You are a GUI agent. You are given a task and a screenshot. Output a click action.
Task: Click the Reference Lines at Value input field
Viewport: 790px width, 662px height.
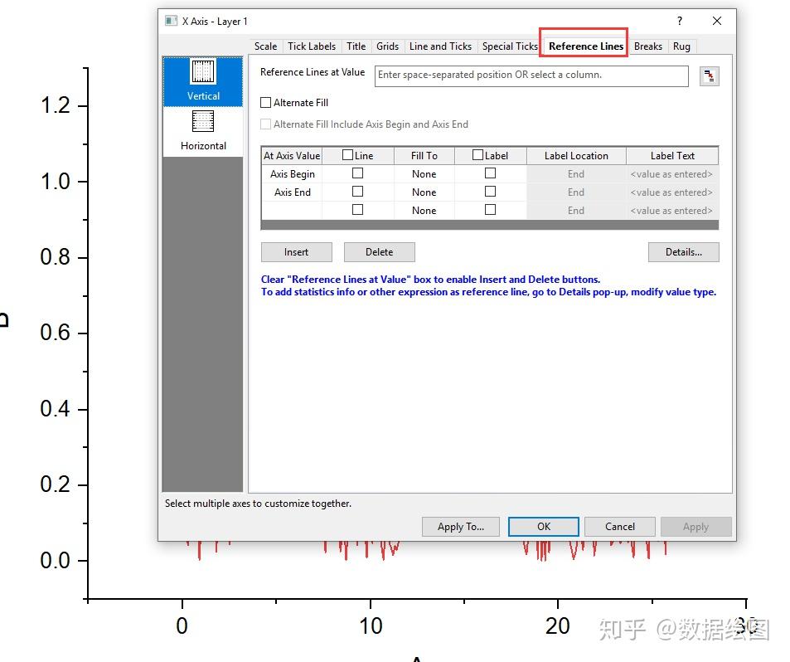coord(531,75)
